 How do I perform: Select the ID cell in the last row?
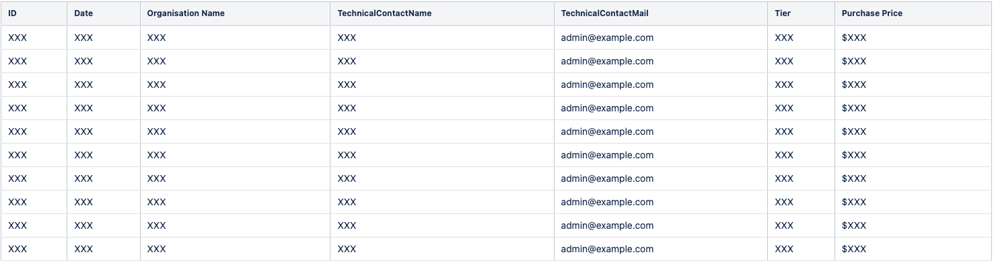(34, 249)
